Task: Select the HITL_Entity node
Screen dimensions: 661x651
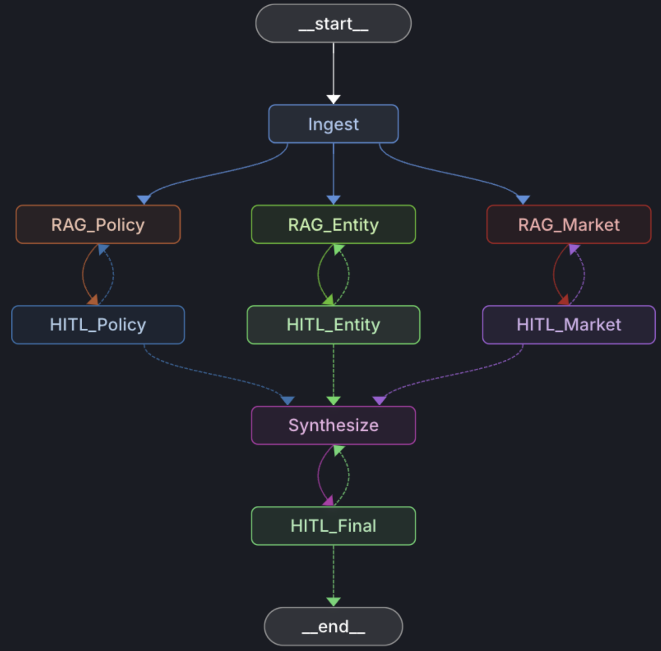Action: coord(333,325)
